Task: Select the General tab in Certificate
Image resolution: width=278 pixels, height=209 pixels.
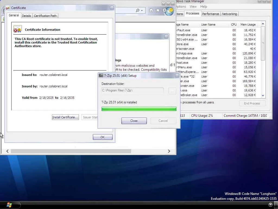Action: click(x=14, y=15)
